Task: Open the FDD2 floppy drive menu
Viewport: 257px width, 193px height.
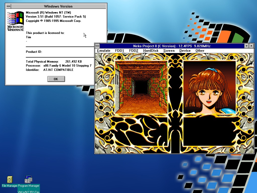Action: point(134,51)
